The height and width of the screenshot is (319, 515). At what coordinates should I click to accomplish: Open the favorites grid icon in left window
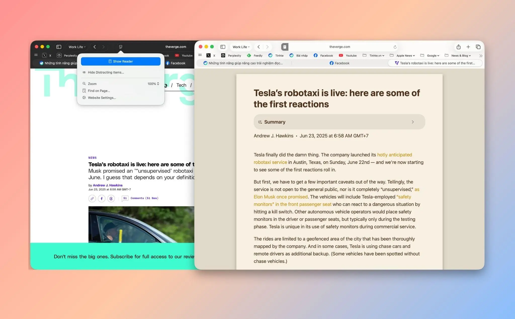coord(36,55)
